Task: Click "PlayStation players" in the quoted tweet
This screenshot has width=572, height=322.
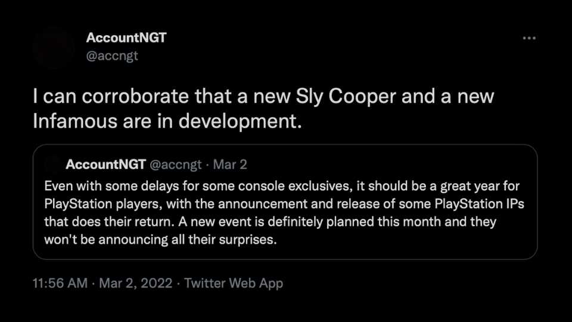Action: [101, 203]
